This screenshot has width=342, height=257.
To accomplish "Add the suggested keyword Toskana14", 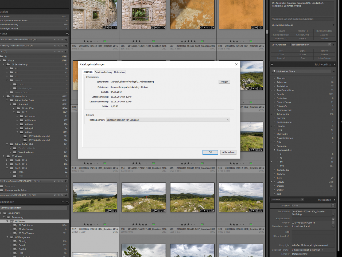I will [x=302, y=31].
